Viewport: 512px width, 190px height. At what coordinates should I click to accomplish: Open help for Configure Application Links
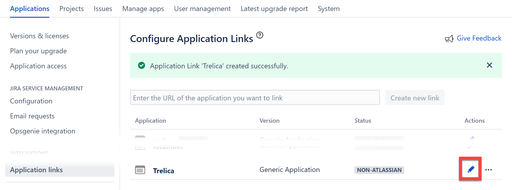point(260,35)
